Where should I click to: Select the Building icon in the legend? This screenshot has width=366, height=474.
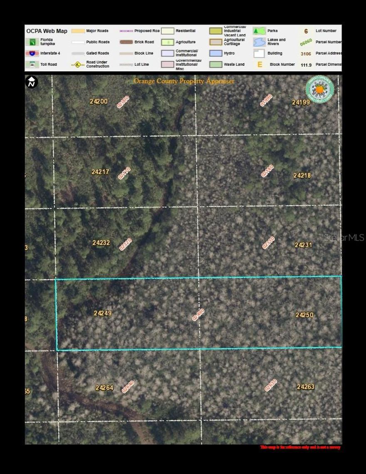(x=259, y=53)
